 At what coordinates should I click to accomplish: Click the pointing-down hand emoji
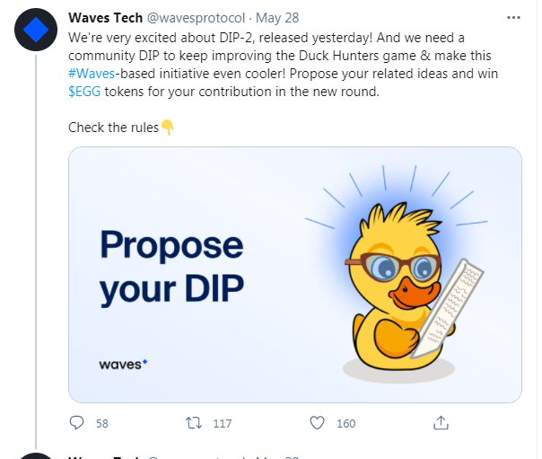[x=167, y=128]
